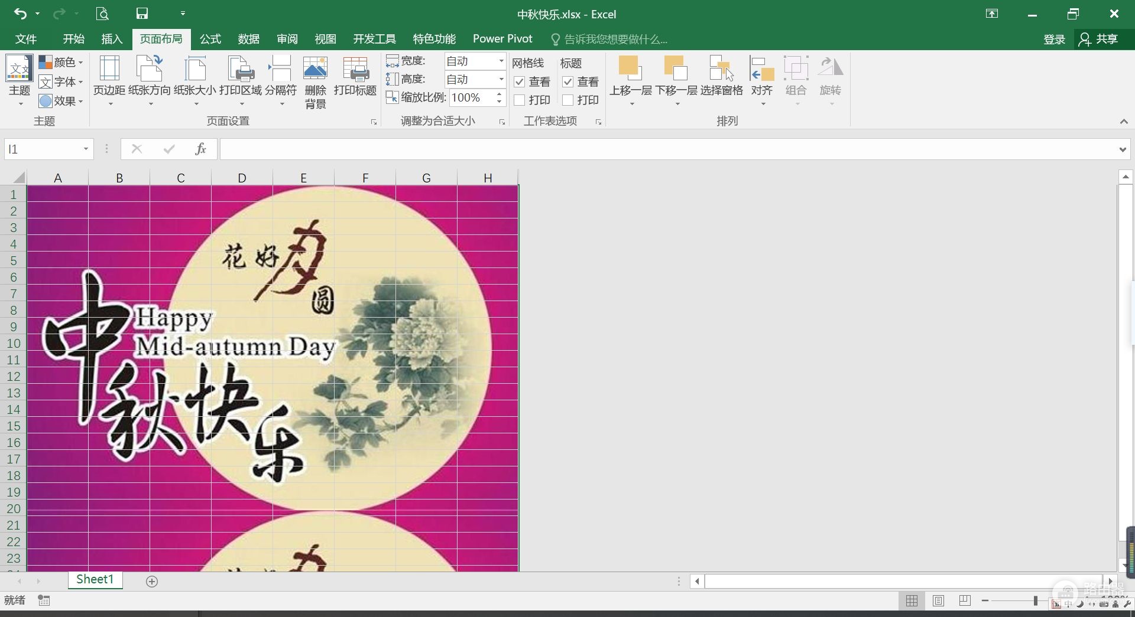
Task: Open 分隔符 page breaks menu
Action: 281,80
